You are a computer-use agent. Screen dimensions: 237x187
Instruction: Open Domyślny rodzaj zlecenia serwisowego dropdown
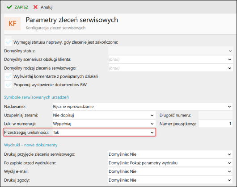[171, 68]
